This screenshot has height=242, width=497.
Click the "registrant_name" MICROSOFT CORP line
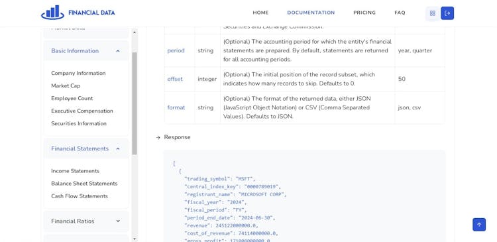pos(235,194)
